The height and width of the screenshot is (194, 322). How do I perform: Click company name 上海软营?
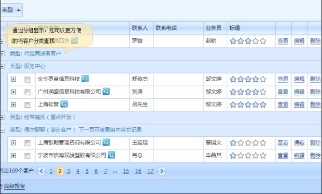click(x=48, y=104)
